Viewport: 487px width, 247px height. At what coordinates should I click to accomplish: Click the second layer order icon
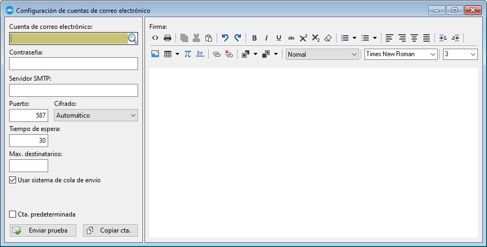[x=266, y=54]
